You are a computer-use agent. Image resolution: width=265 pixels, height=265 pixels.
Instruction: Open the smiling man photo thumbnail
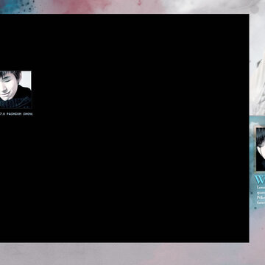[15, 90]
